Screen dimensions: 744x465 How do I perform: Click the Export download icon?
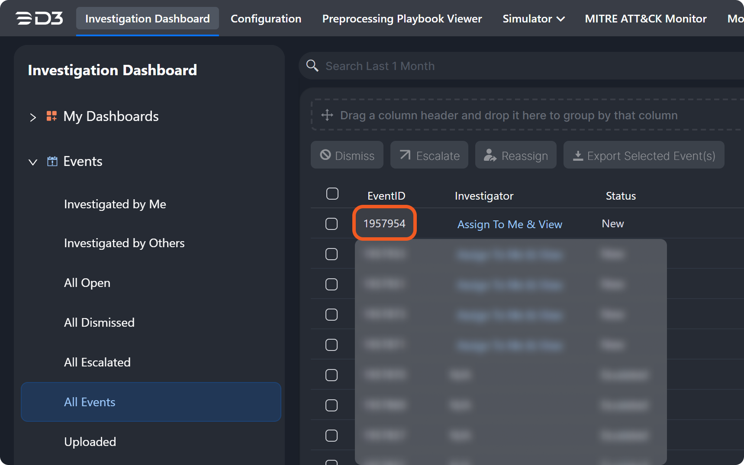click(578, 155)
